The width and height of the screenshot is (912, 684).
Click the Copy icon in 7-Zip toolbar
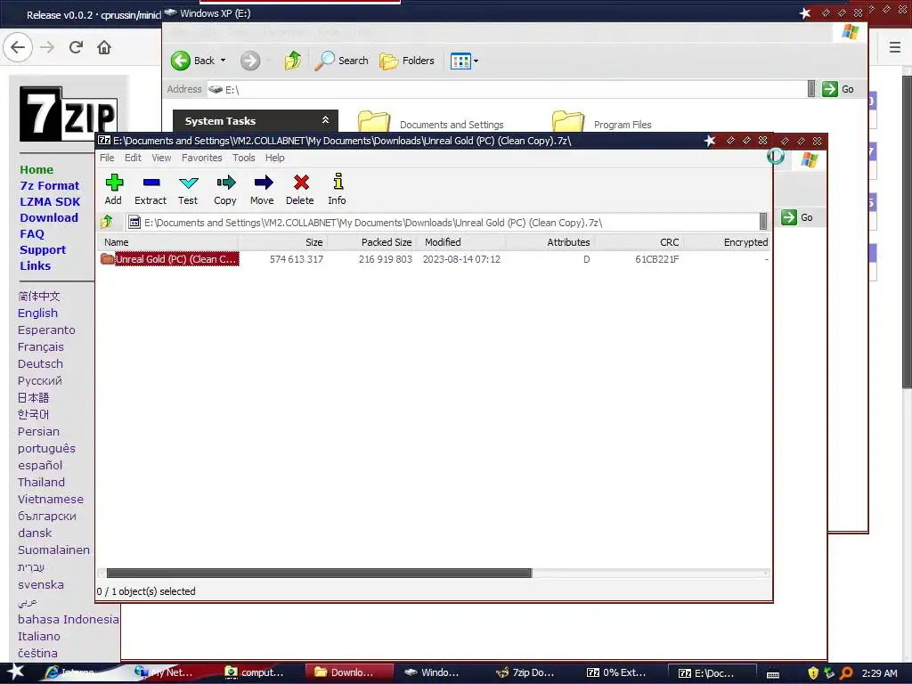point(225,183)
